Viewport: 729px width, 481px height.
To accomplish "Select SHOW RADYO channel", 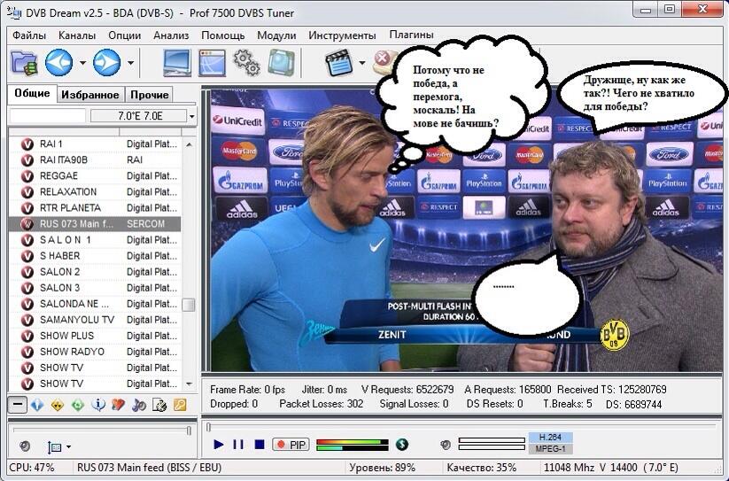I will point(95,352).
